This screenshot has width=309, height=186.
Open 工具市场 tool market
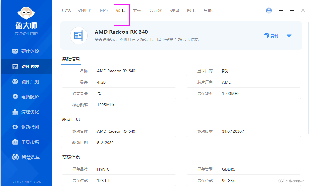pyautogui.click(x=26, y=142)
